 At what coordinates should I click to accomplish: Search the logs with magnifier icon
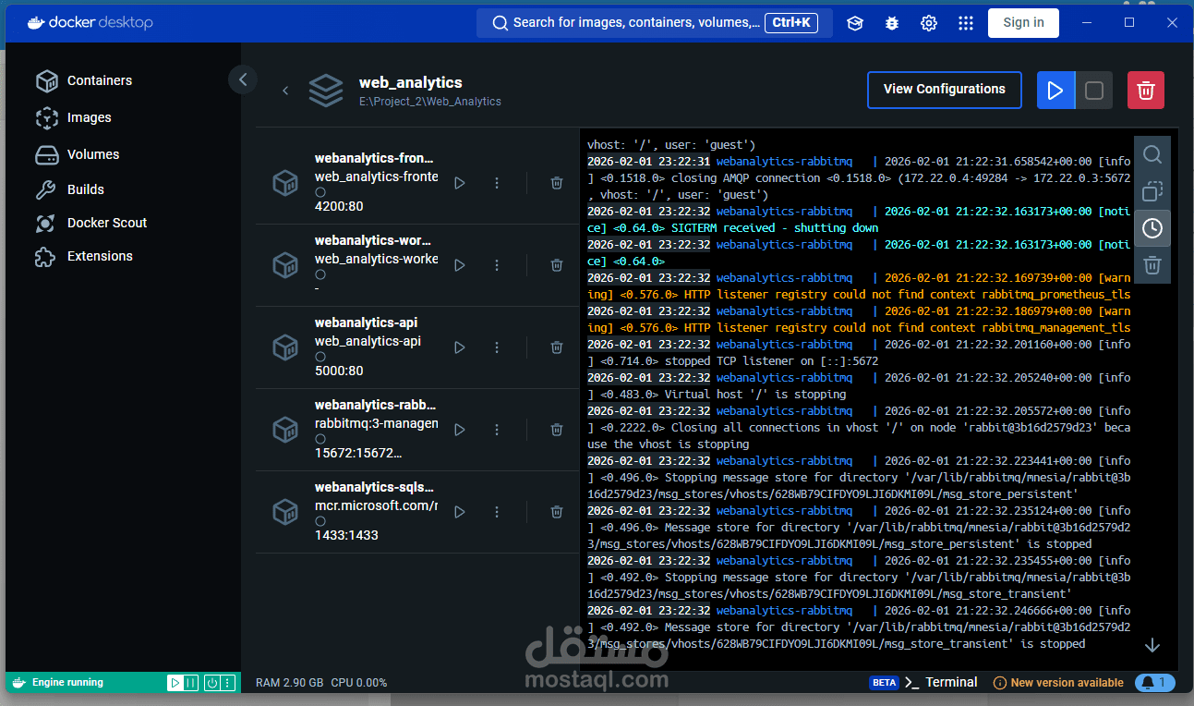(x=1152, y=154)
